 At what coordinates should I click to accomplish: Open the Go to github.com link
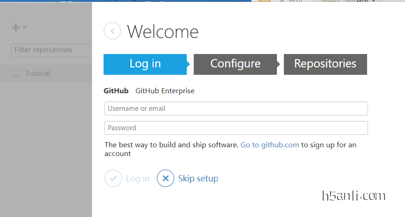[270, 145]
